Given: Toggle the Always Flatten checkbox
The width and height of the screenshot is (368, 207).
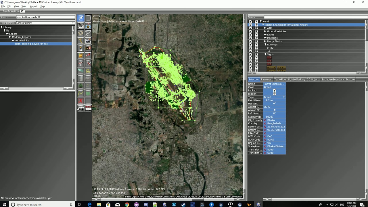Looking at the screenshot, I should pyautogui.click(x=275, y=110).
